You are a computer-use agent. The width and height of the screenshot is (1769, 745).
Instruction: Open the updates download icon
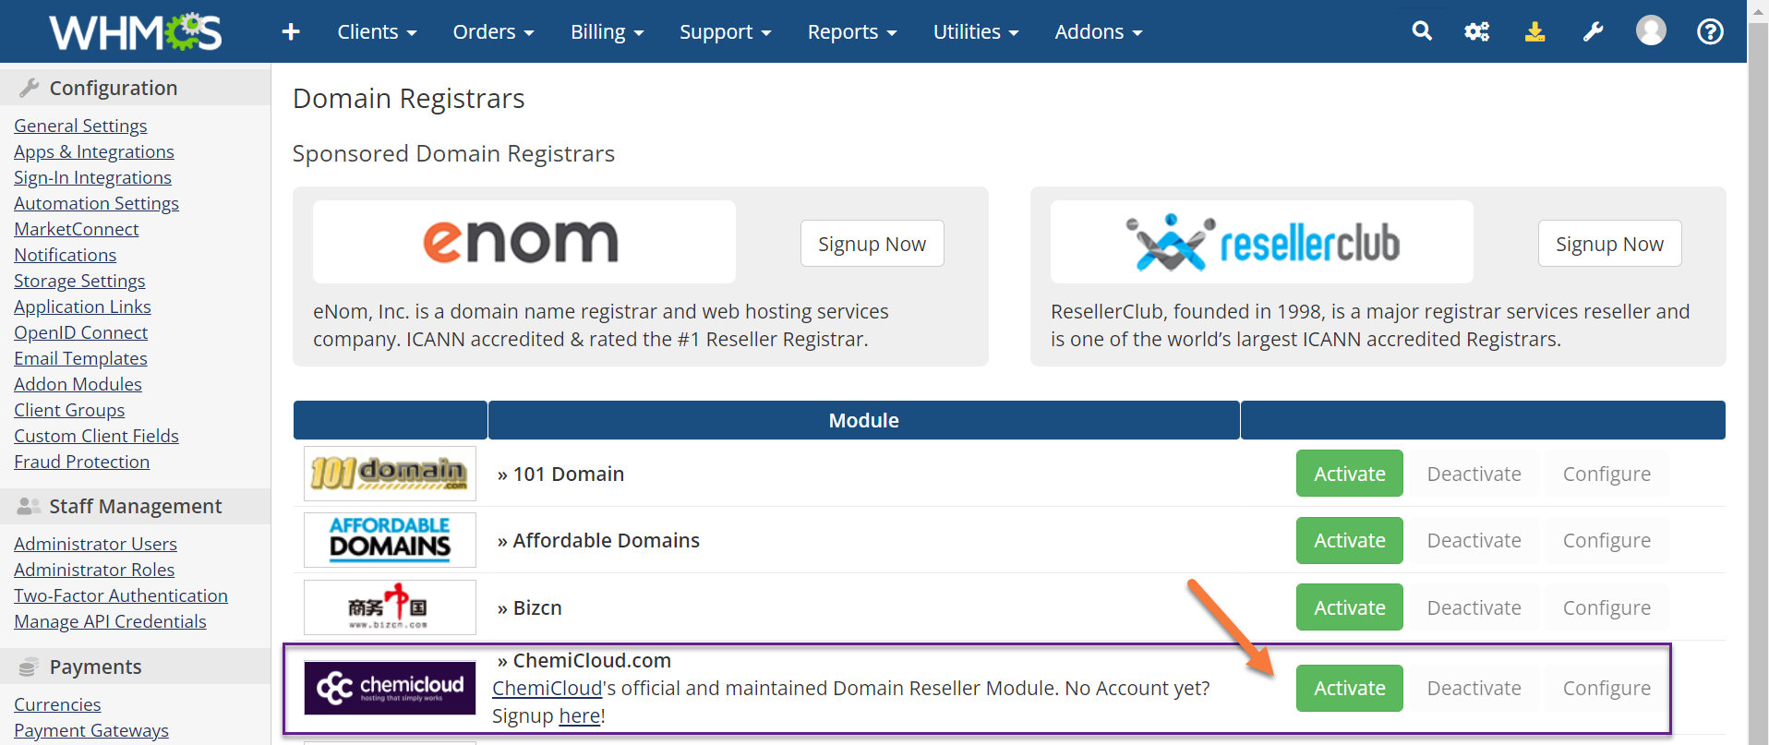point(1535,30)
